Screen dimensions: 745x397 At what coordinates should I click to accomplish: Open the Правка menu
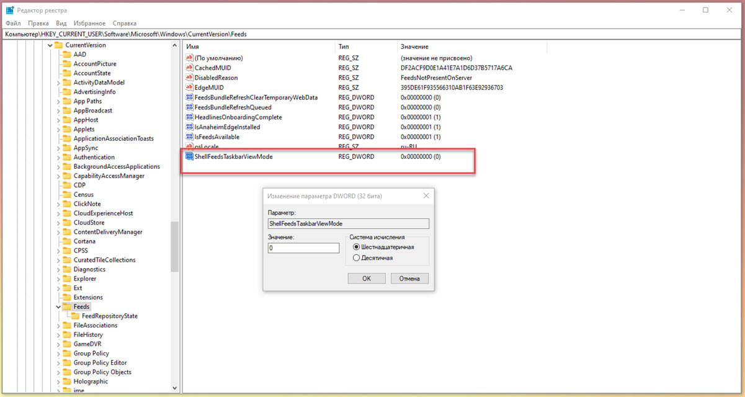(x=38, y=23)
